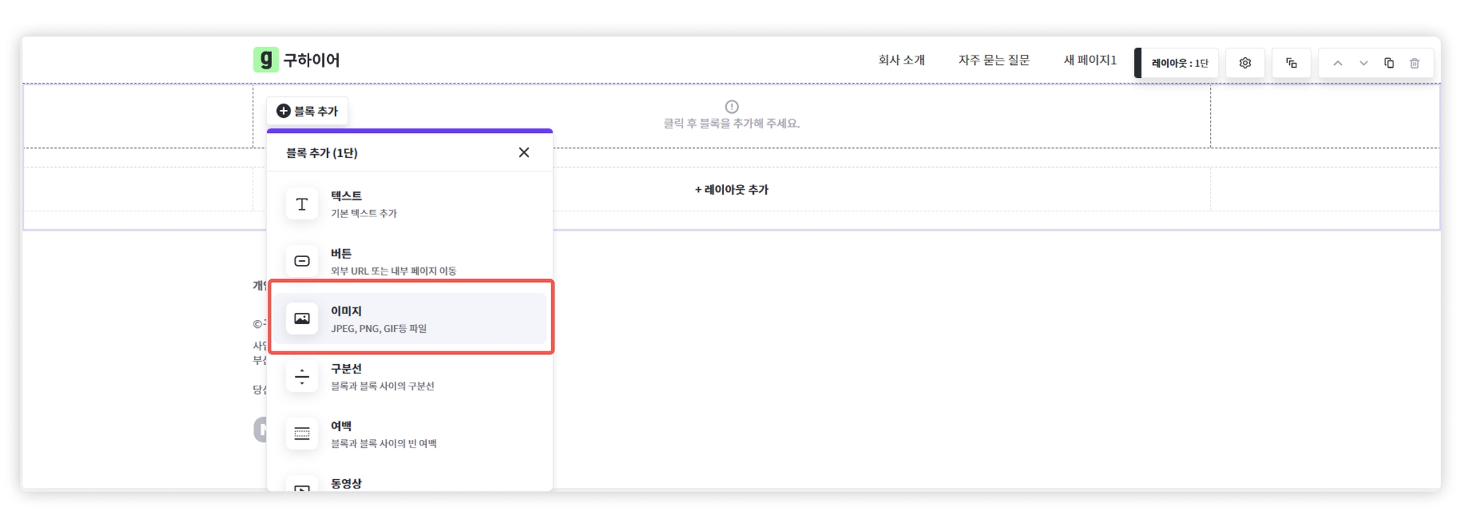This screenshot has height=522, width=1462.
Task: Select the 텍스트 block option
Action: point(410,204)
